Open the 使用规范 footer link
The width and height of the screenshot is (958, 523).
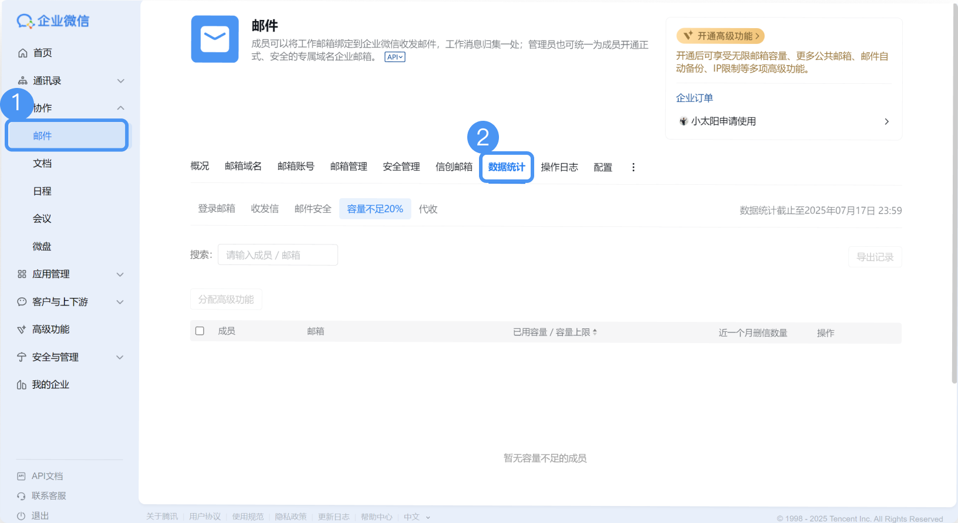pyautogui.click(x=248, y=517)
